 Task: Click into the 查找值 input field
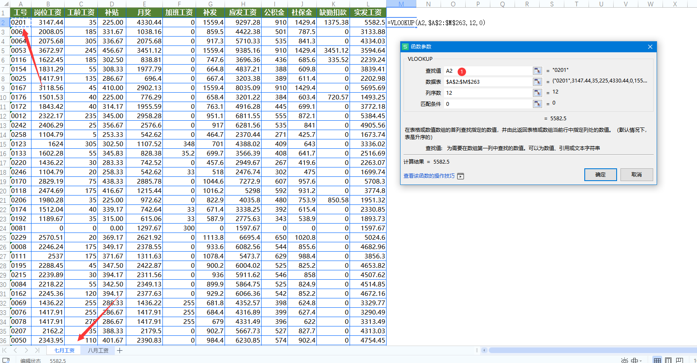(488, 71)
